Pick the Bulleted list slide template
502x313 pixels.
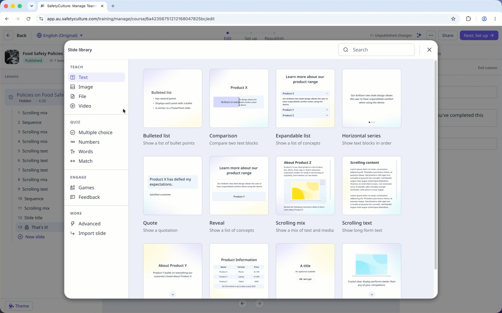172,98
